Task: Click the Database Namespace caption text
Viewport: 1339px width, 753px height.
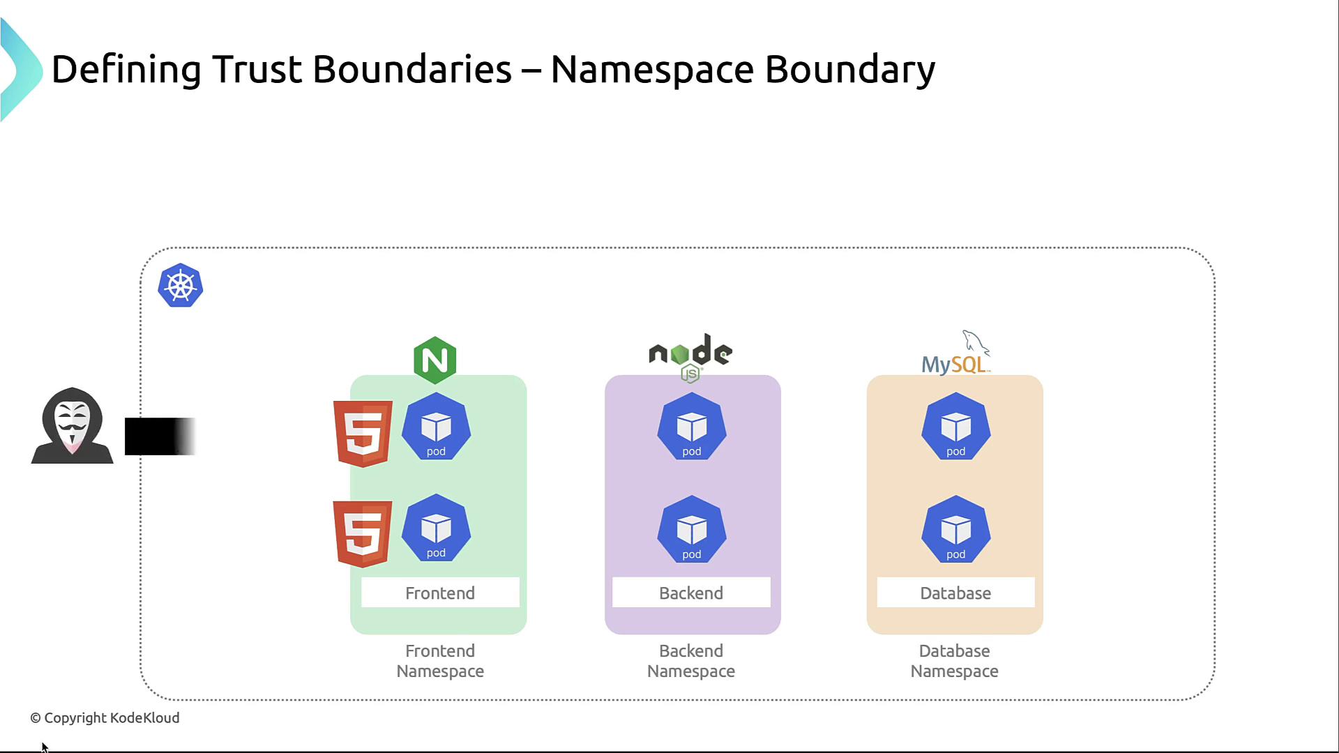Action: point(954,660)
